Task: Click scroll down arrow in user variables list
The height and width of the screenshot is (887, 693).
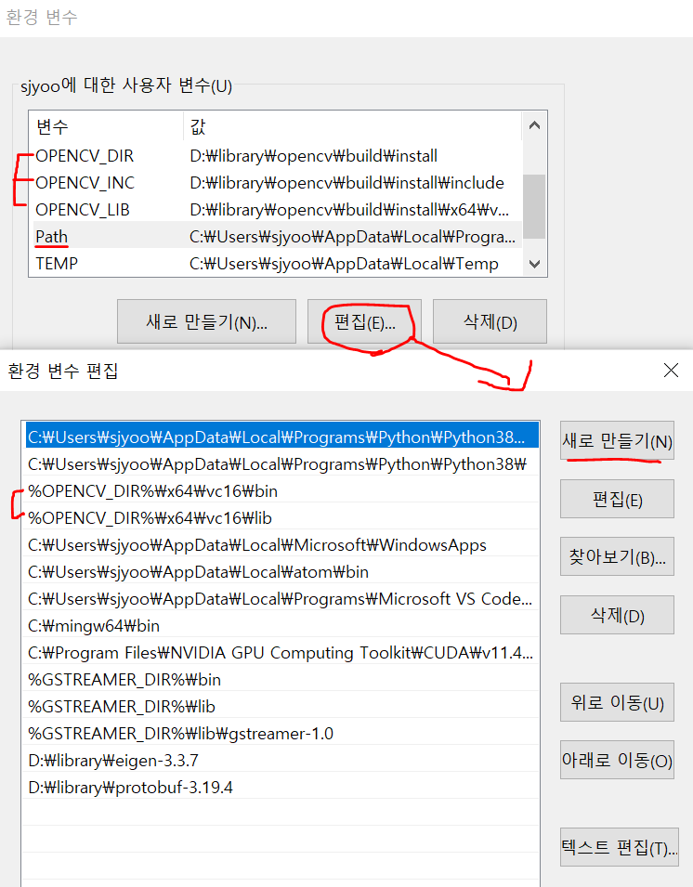Action: coord(534,264)
